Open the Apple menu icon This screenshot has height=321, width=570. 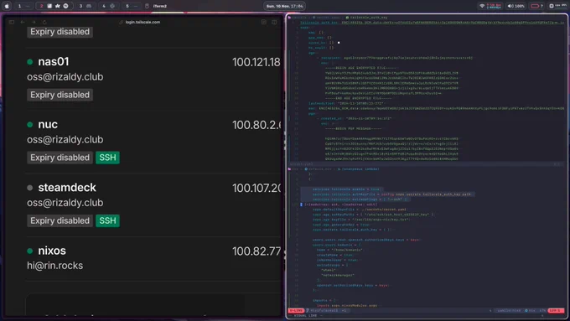point(7,6)
